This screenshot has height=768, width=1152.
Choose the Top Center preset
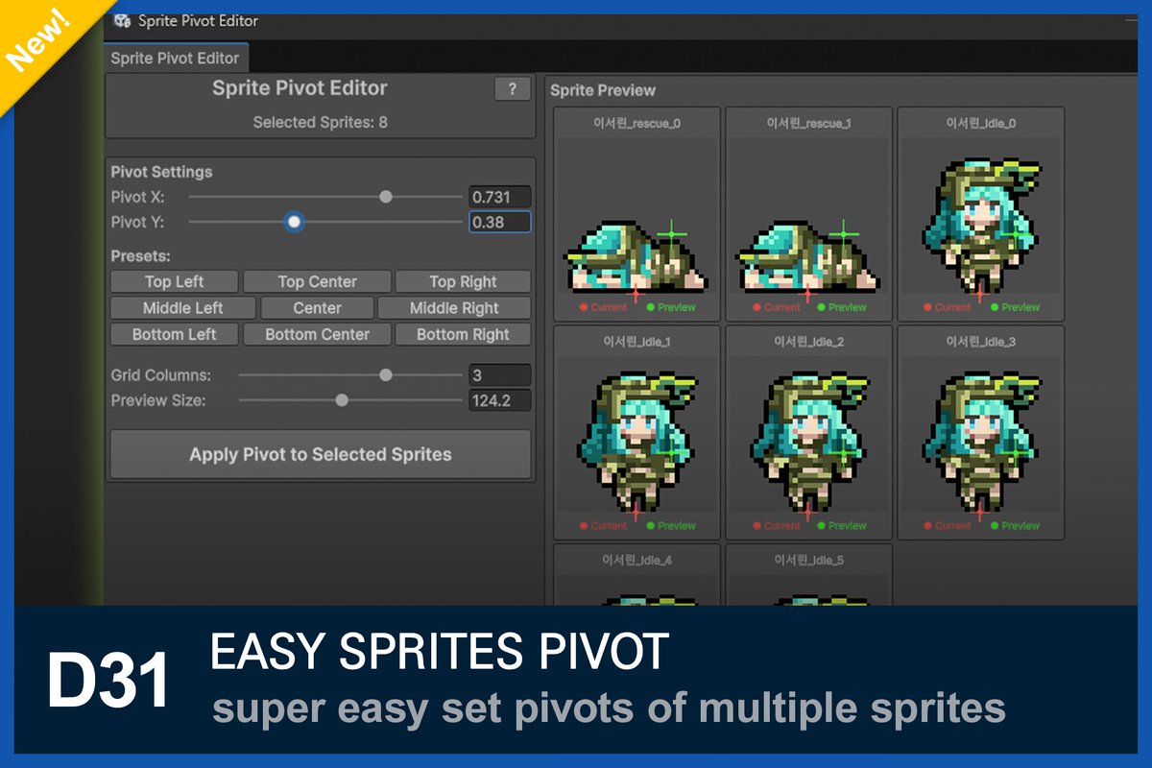(317, 281)
